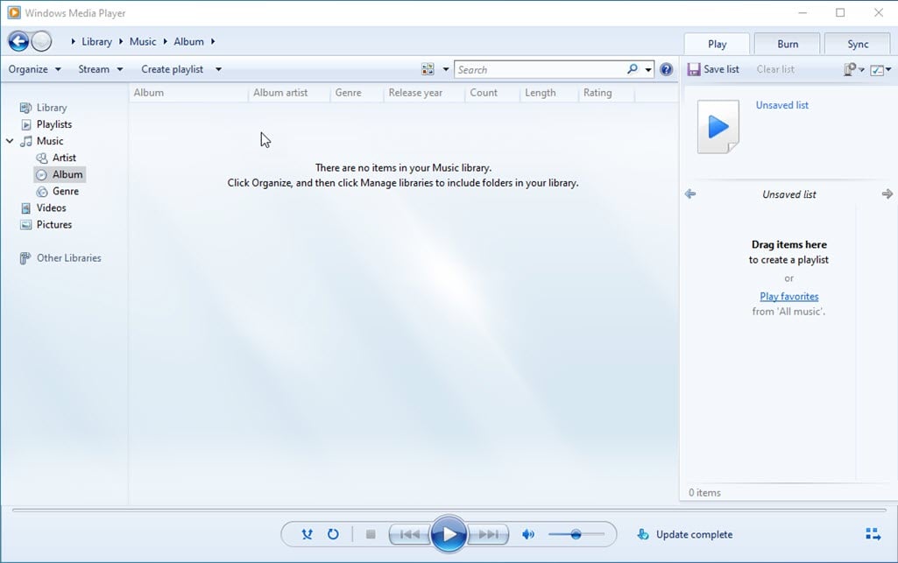Image resolution: width=898 pixels, height=563 pixels.
Task: Turn repeat on
Action: coord(333,534)
